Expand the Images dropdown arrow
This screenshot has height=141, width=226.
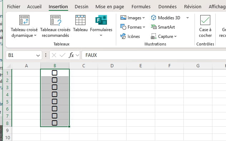(143, 18)
